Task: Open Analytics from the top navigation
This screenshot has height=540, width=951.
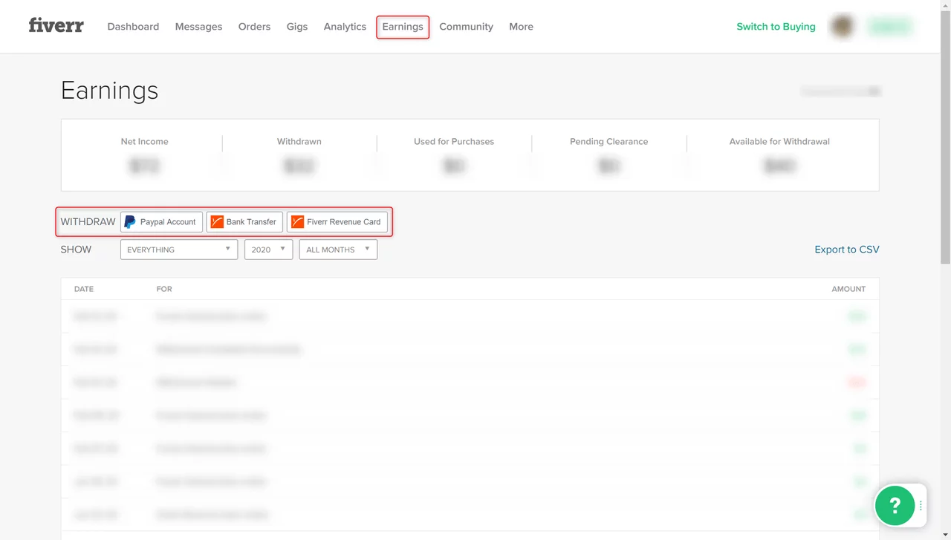Action: pos(345,27)
